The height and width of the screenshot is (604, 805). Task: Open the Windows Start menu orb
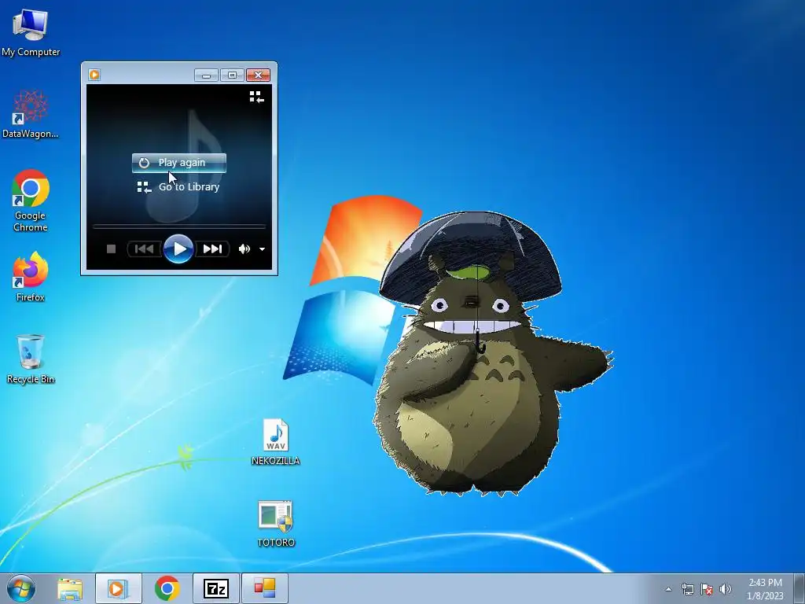point(21,588)
